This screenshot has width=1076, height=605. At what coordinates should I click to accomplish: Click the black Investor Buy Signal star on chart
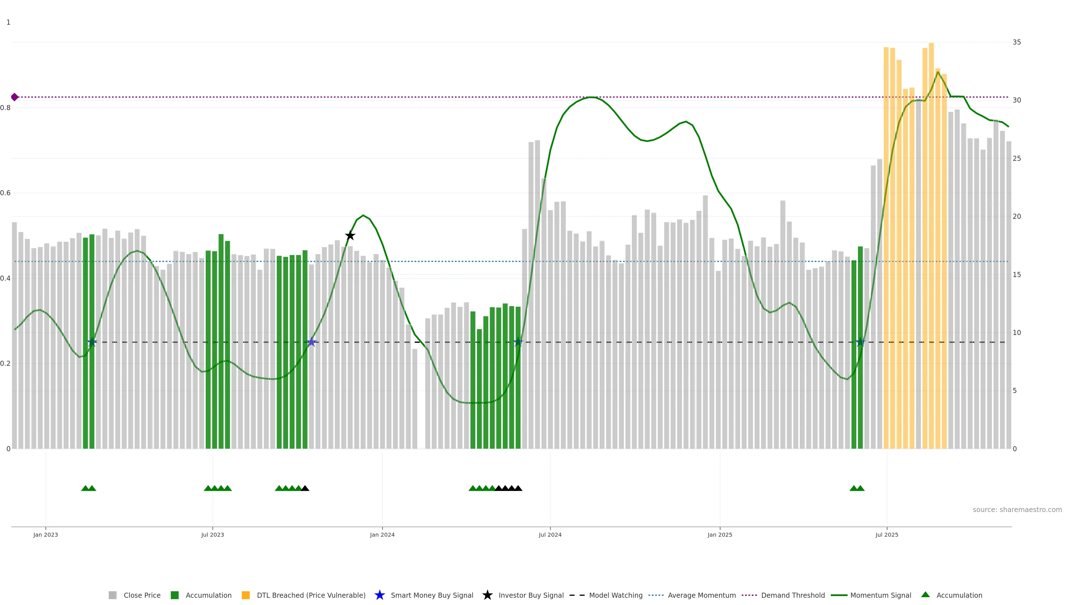350,236
